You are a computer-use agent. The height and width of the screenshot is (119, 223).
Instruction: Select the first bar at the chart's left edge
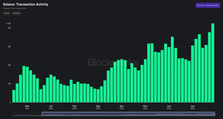click(x=14, y=96)
